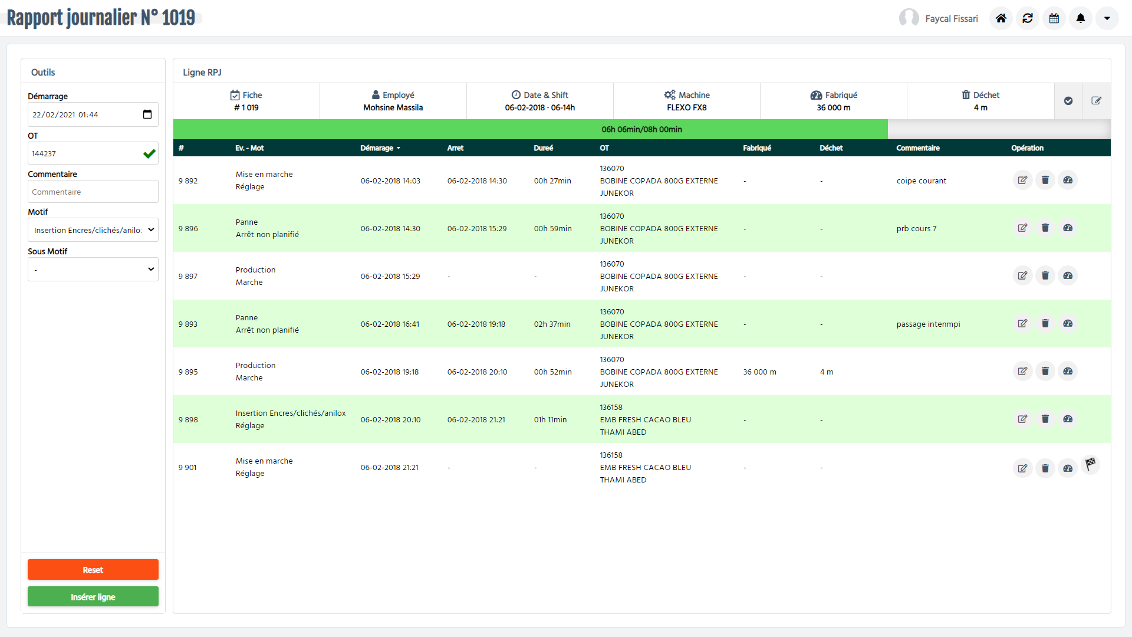This screenshot has height=637, width=1132.
Task: Click the green shift progress bar
Action: tap(530, 129)
